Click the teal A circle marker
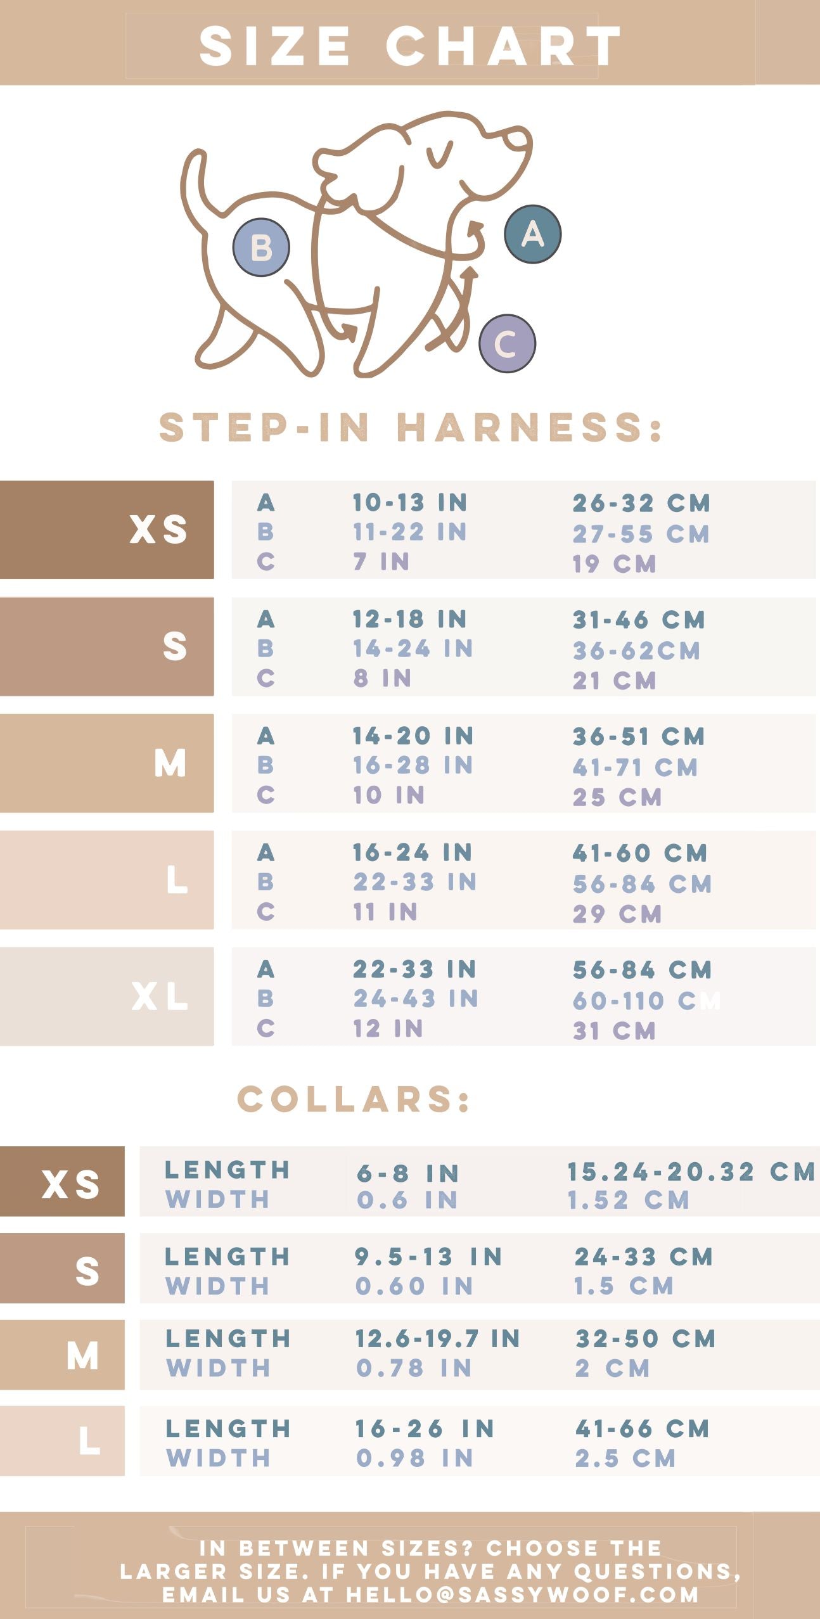 coord(532,234)
